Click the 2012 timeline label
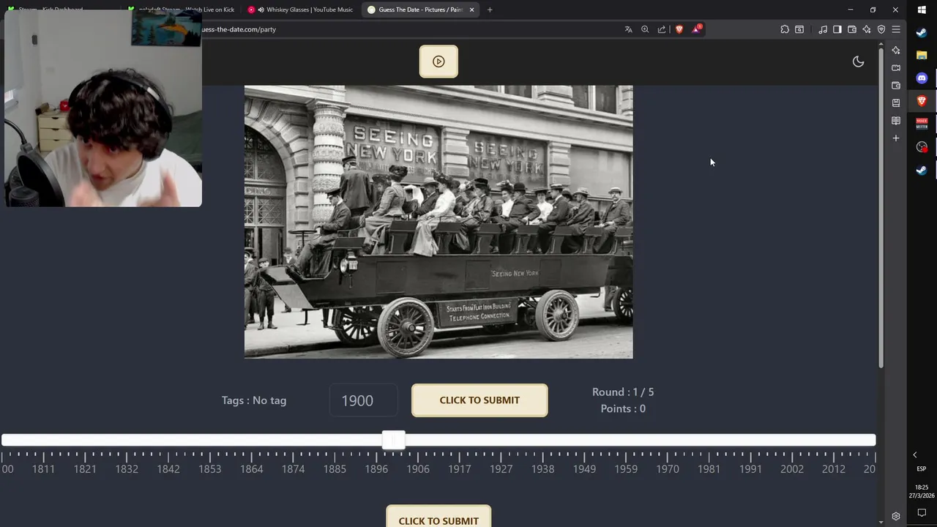The width and height of the screenshot is (937, 527). pyautogui.click(x=833, y=469)
